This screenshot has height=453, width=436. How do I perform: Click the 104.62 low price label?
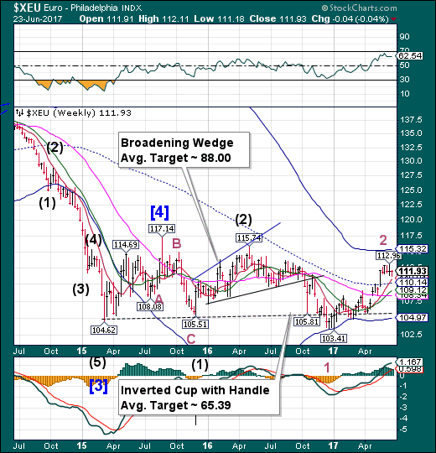click(104, 330)
